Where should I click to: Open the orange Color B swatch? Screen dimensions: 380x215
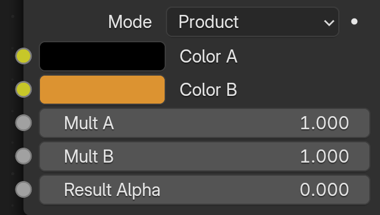102,90
